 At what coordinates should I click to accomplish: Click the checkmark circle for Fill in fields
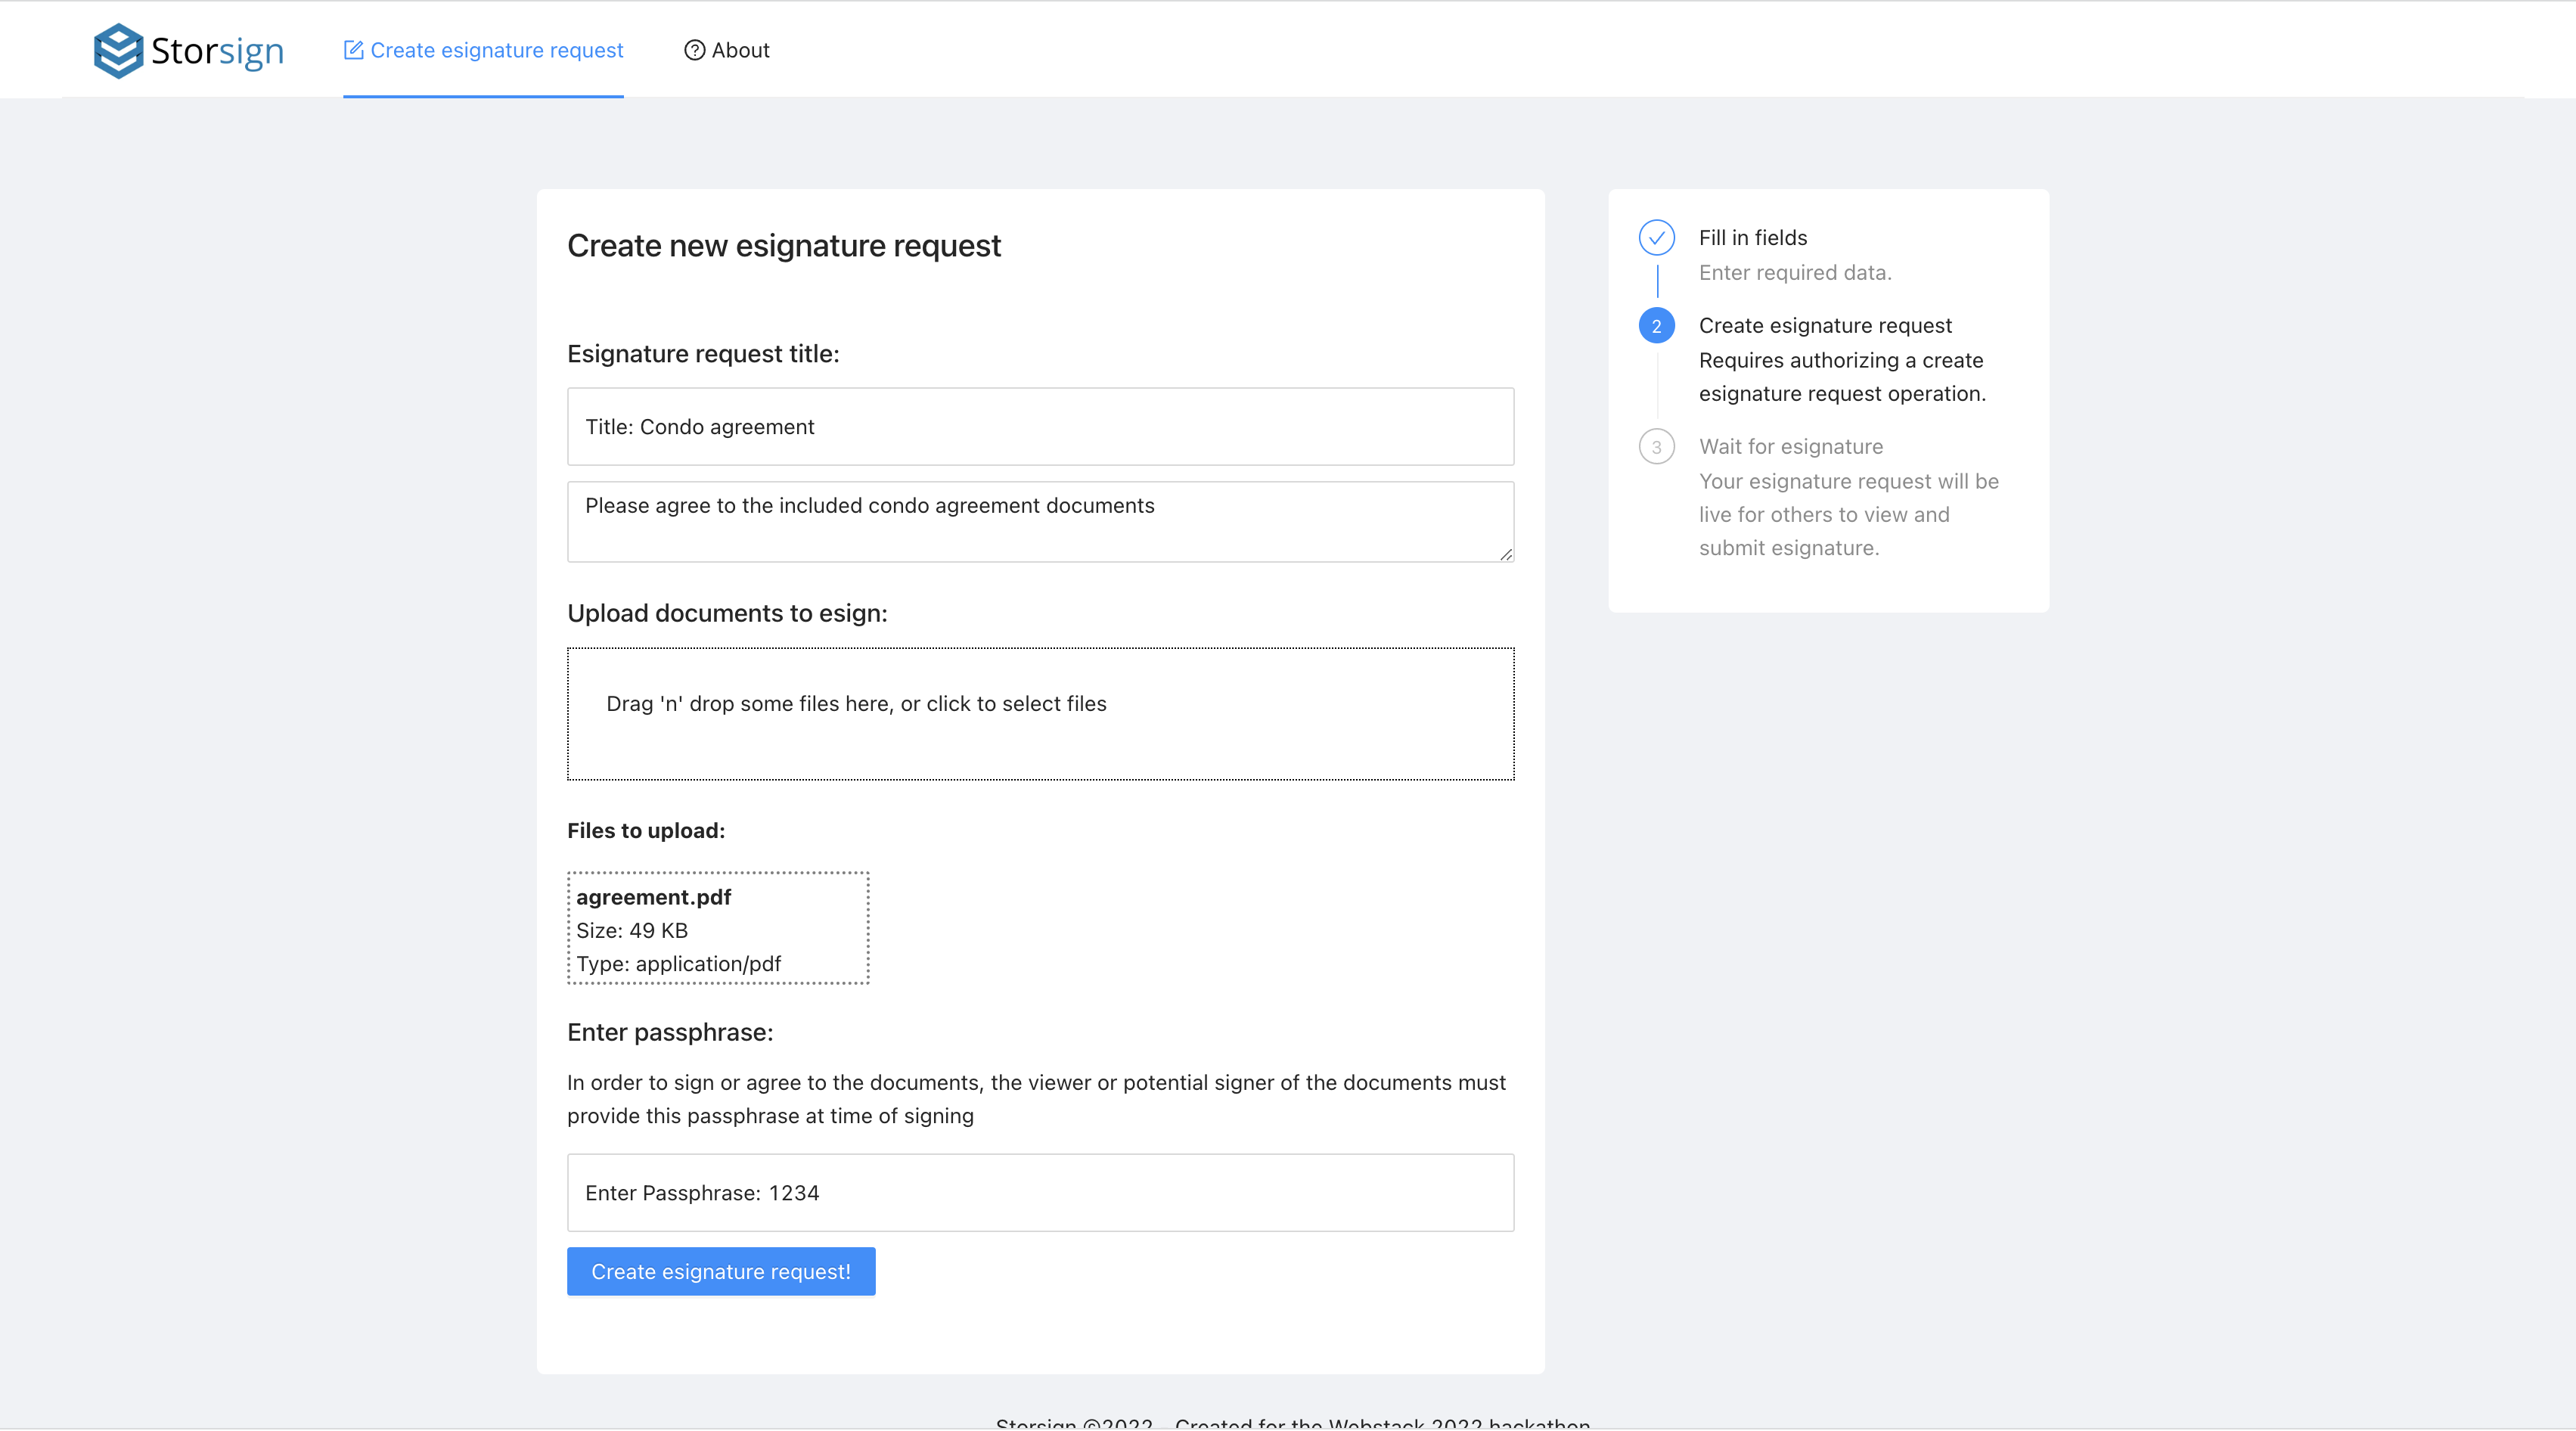tap(1656, 238)
